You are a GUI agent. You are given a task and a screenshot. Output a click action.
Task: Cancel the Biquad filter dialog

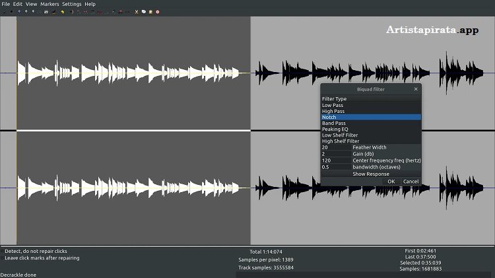tap(411, 182)
